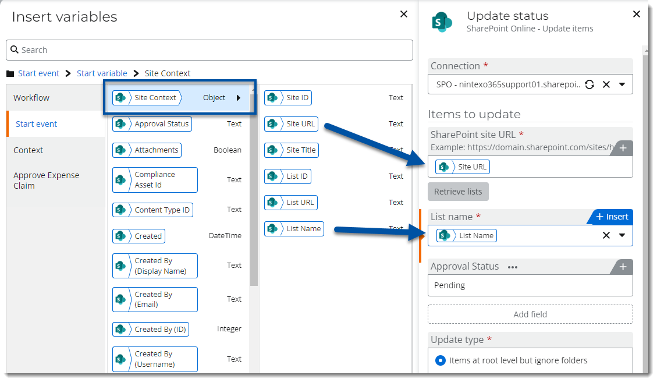
Task: Clear the selected SPO connection
Action: [606, 84]
